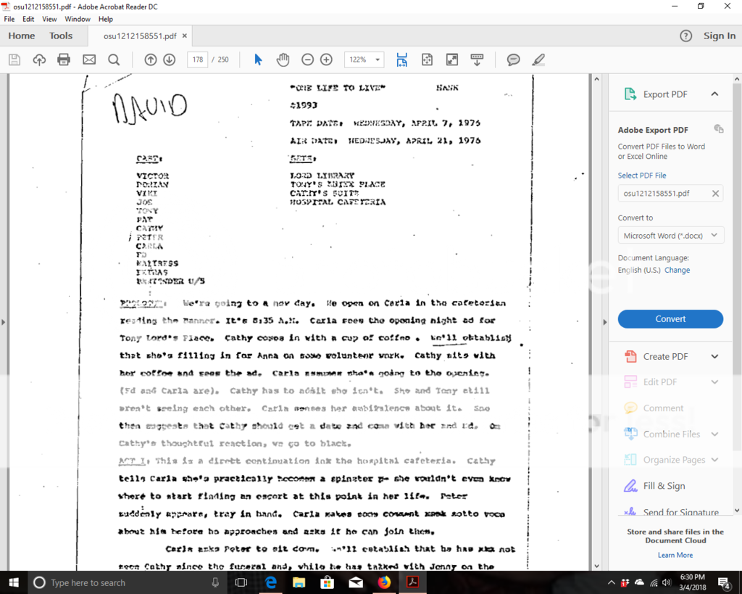742x594 pixels.
Task: Open the Learn More link
Action: coord(675,555)
